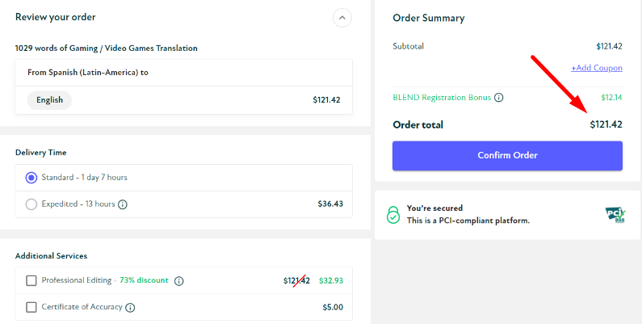Viewport: 642px width, 324px height.
Task: Click the discounted $32.93 editing price
Action: pyautogui.click(x=330, y=280)
